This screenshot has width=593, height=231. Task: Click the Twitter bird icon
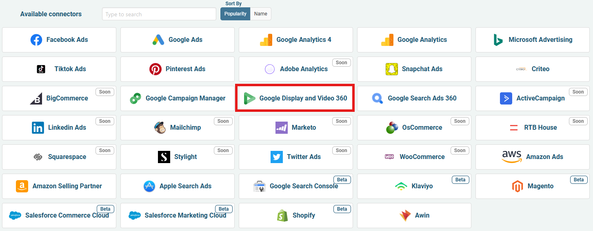[x=277, y=157]
